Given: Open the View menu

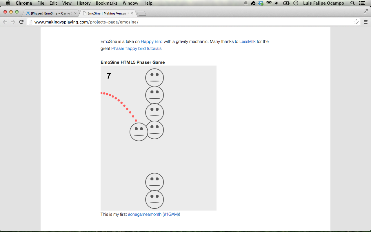Looking at the screenshot, I should pos(67,3).
